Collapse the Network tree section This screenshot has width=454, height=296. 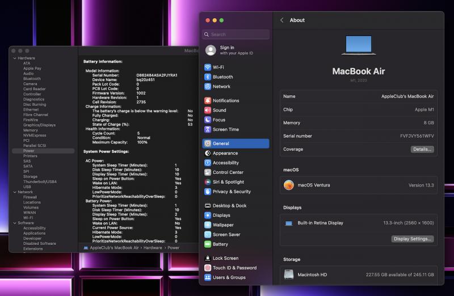pyautogui.click(x=14, y=192)
